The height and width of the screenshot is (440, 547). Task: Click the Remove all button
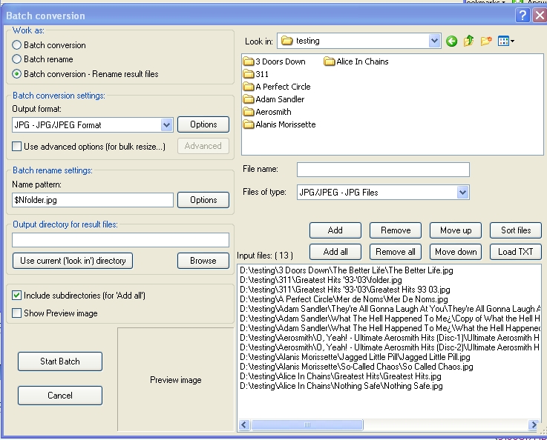point(396,252)
